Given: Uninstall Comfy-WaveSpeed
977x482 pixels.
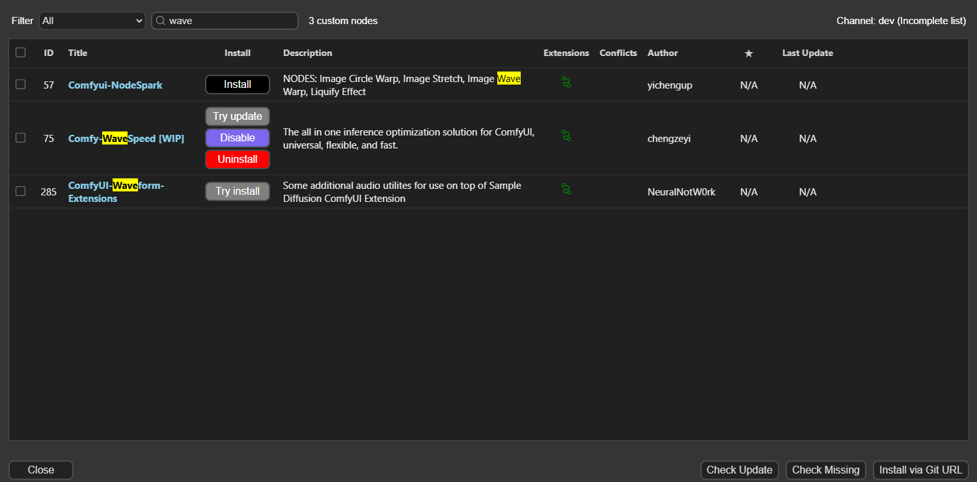Looking at the screenshot, I should [x=238, y=160].
